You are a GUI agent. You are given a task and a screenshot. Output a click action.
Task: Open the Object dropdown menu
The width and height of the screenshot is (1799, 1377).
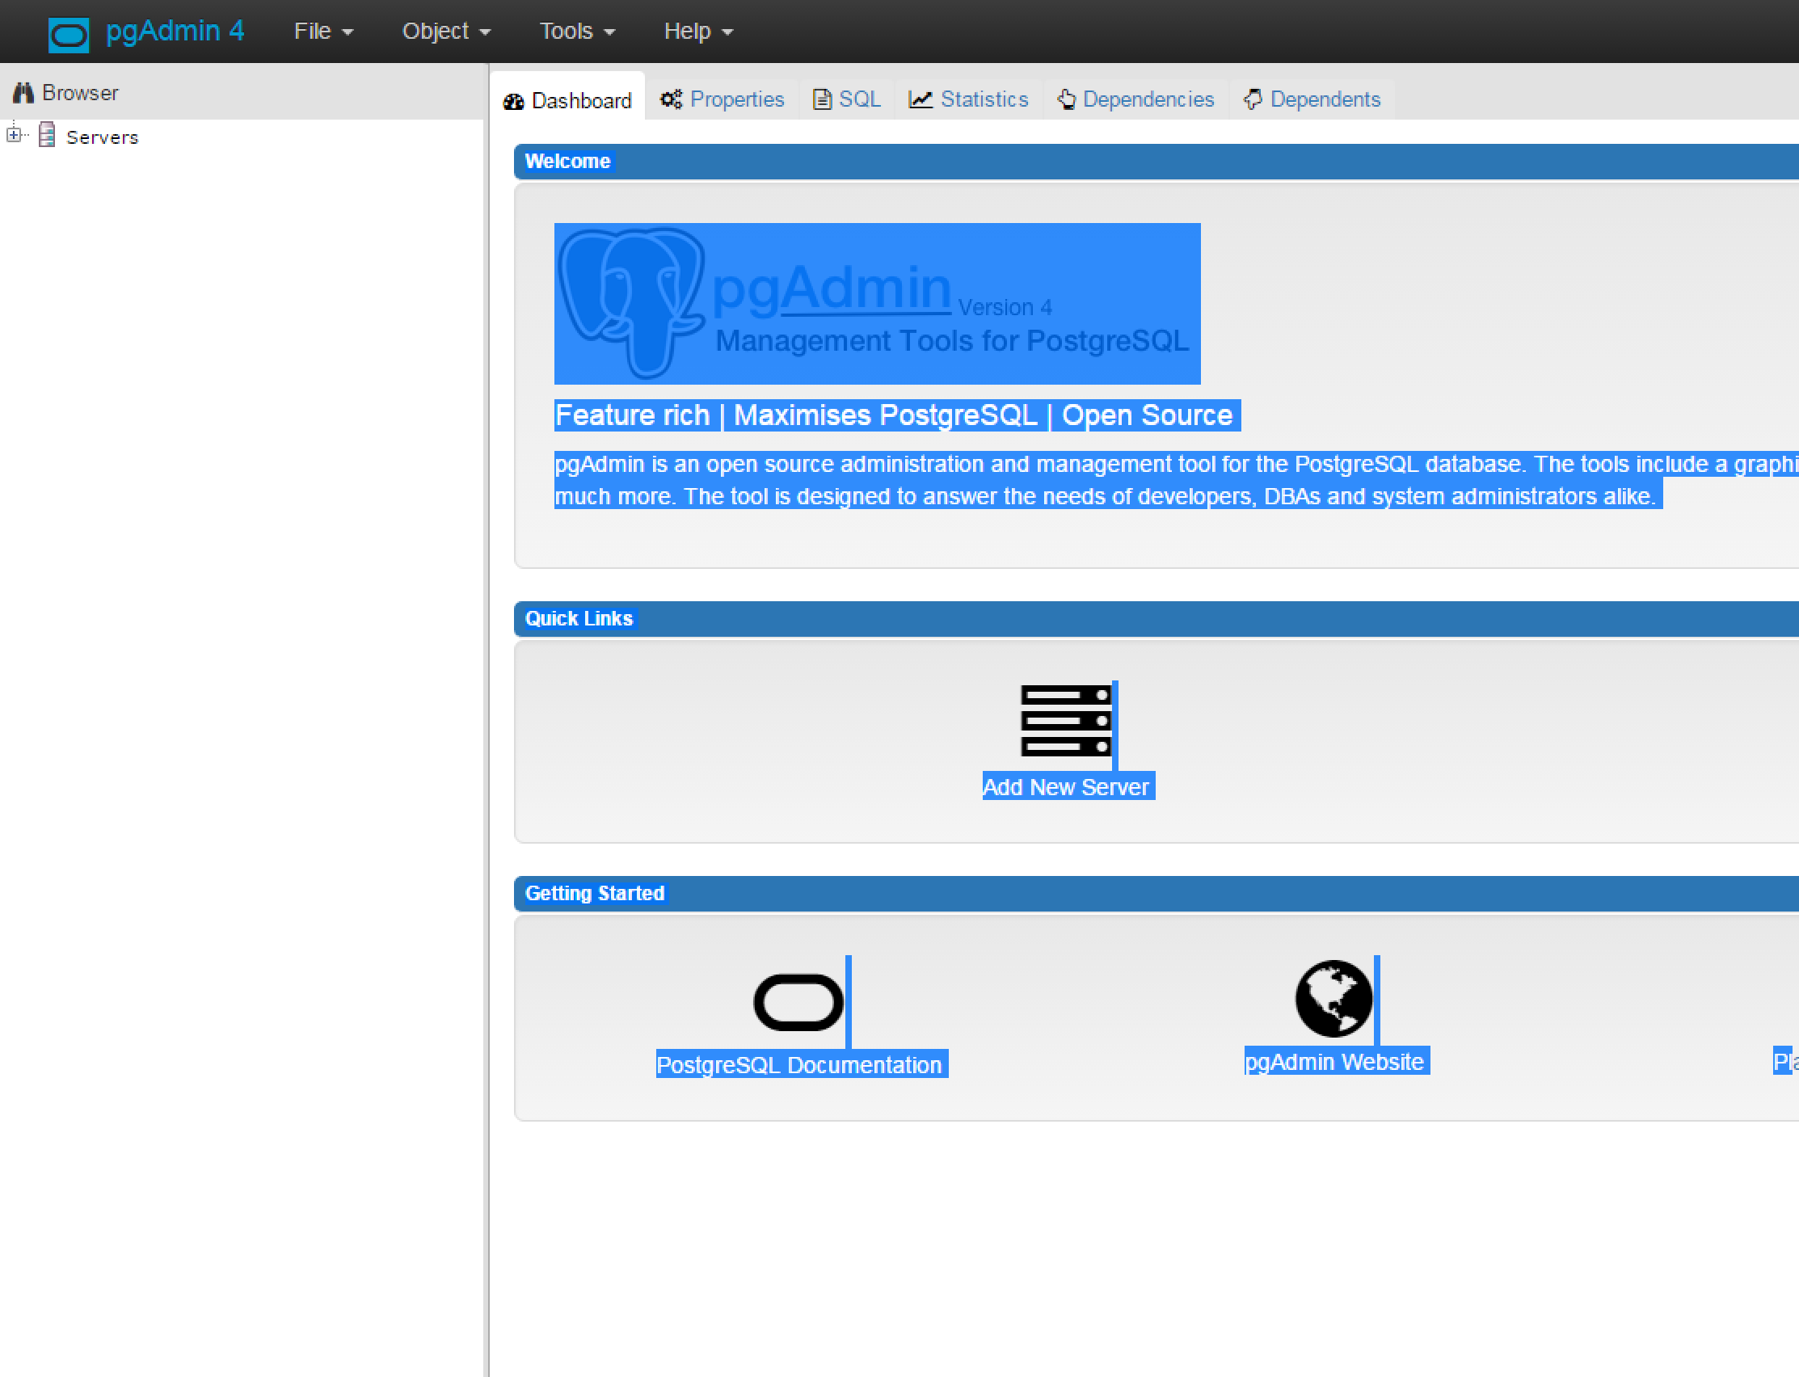point(446,32)
